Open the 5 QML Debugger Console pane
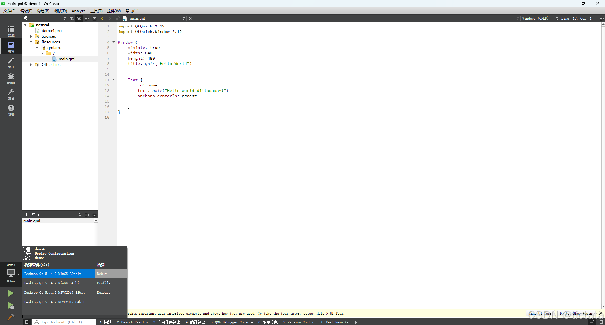 click(x=232, y=322)
